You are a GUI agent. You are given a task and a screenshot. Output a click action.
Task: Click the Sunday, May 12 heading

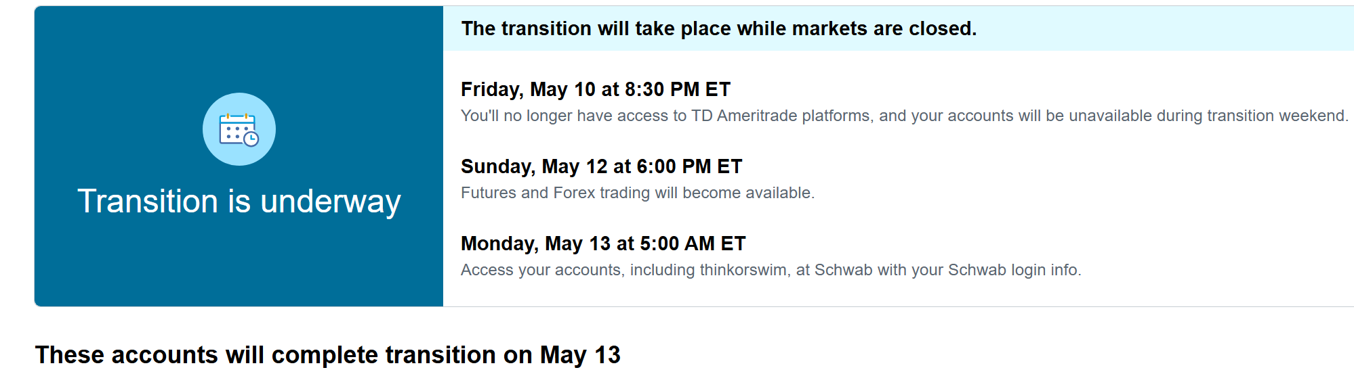tap(602, 166)
